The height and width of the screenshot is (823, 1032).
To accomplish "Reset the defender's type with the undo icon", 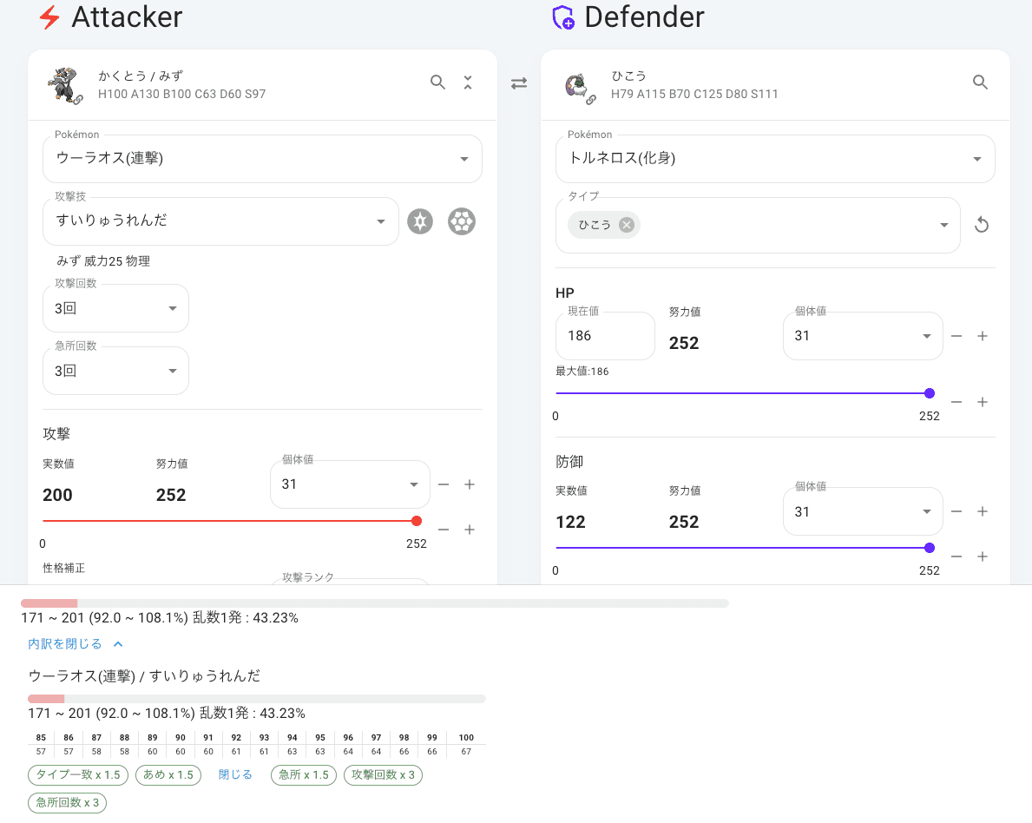I will click(x=982, y=226).
